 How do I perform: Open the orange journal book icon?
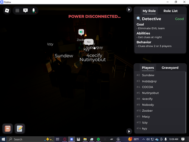coord(8,129)
